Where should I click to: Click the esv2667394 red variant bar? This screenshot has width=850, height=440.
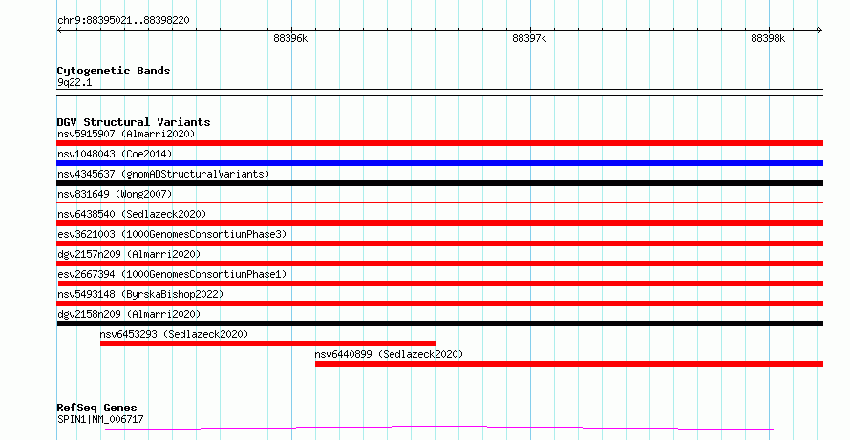[440, 283]
